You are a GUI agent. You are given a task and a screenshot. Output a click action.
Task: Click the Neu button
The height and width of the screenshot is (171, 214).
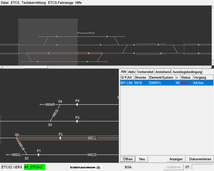coord(142,159)
